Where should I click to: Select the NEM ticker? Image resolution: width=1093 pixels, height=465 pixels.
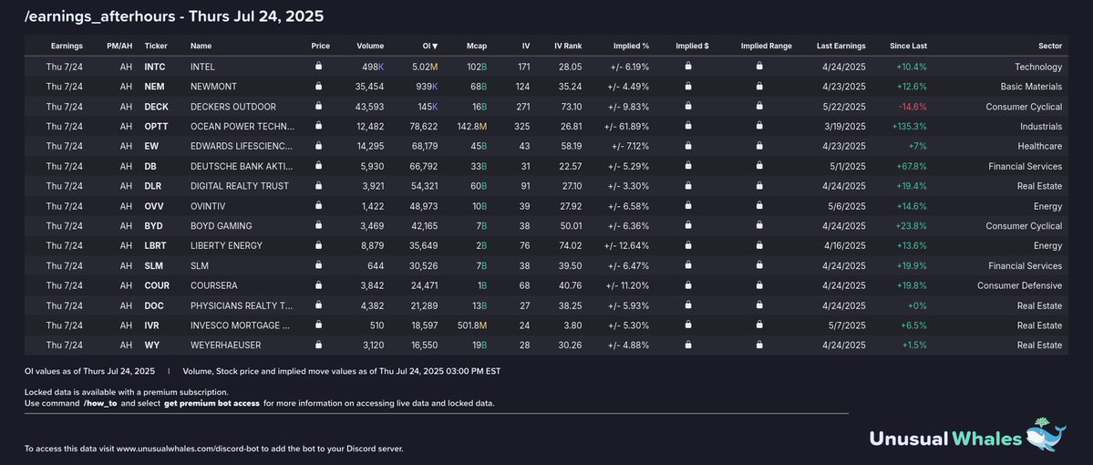(154, 87)
